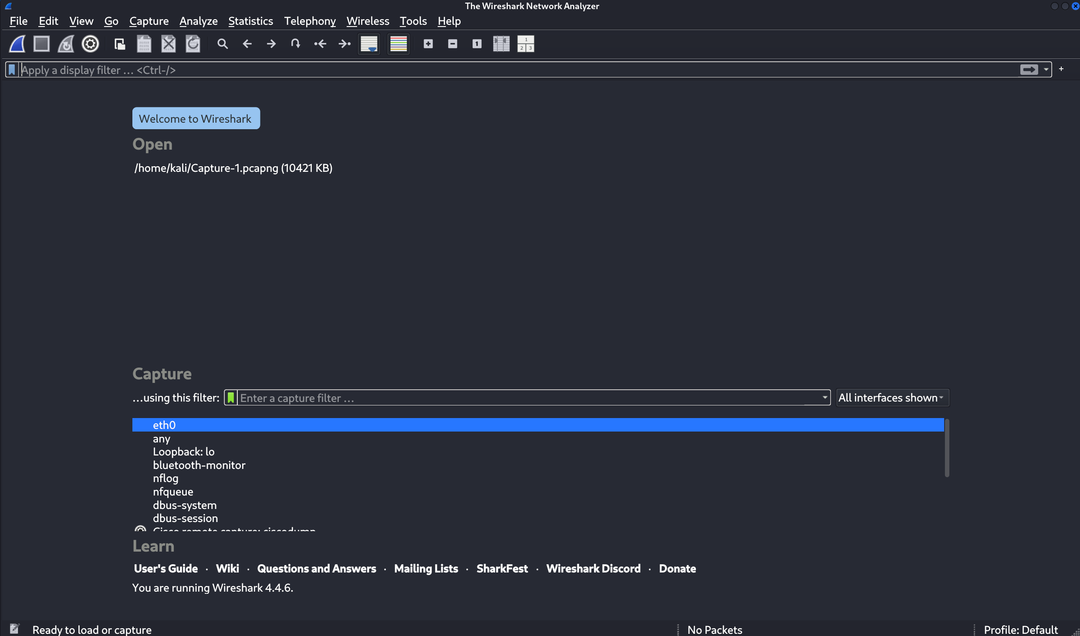Go back in packet history arrow

247,44
